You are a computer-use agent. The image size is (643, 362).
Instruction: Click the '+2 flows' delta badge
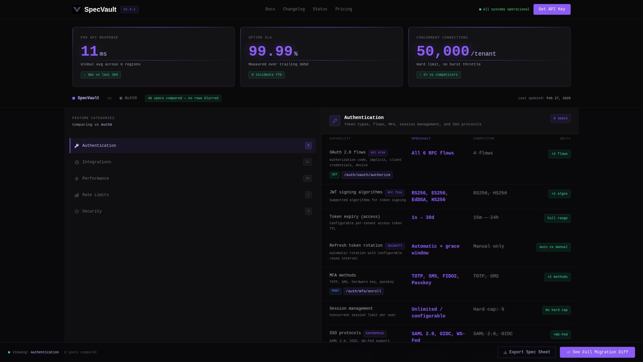[x=560, y=154]
